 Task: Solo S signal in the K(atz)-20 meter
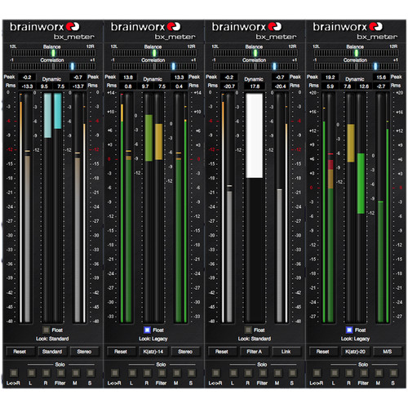393,373
